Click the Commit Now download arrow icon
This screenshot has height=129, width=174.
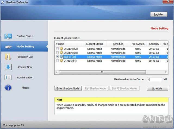point(8,67)
